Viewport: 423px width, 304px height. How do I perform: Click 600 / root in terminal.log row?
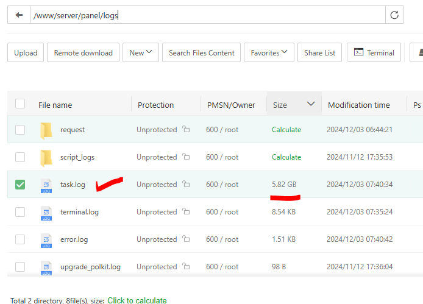click(x=222, y=212)
